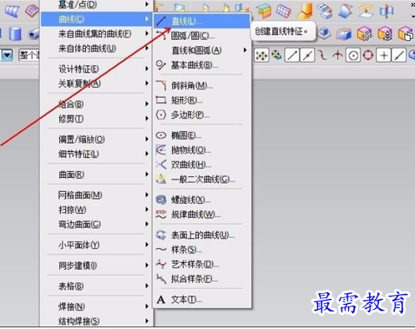Image resolution: width=415 pixels, height=329 pixels.
Task: Expand the 来自曲线集的曲线(F) submenu arrow
Action: pos(147,33)
